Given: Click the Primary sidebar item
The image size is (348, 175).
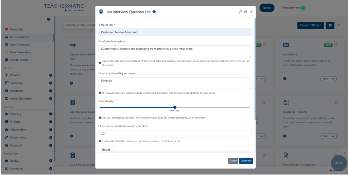Looking at the screenshot, I should pos(15,75).
